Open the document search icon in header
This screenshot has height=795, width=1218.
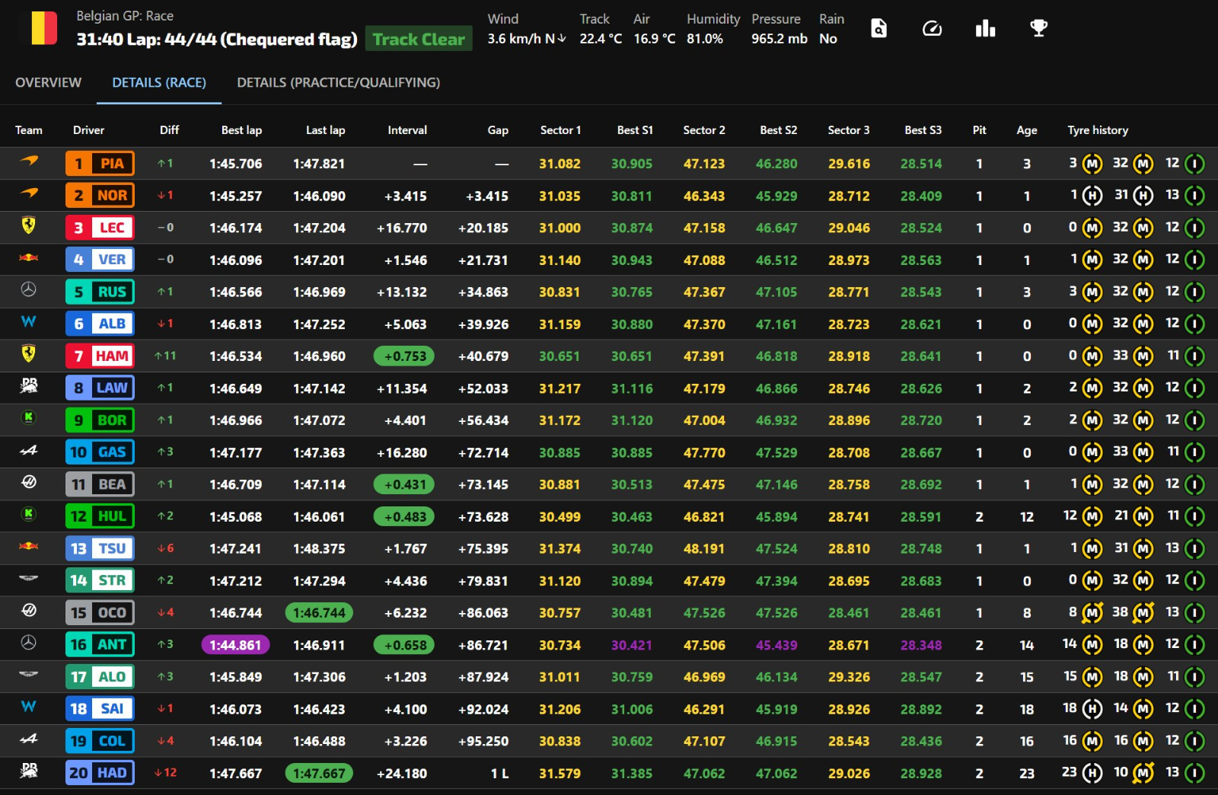click(x=878, y=29)
